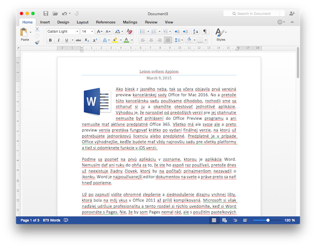Click the Save icon in title bar
Viewport: 316px width, 247px height.
pyautogui.click(x=45, y=13)
